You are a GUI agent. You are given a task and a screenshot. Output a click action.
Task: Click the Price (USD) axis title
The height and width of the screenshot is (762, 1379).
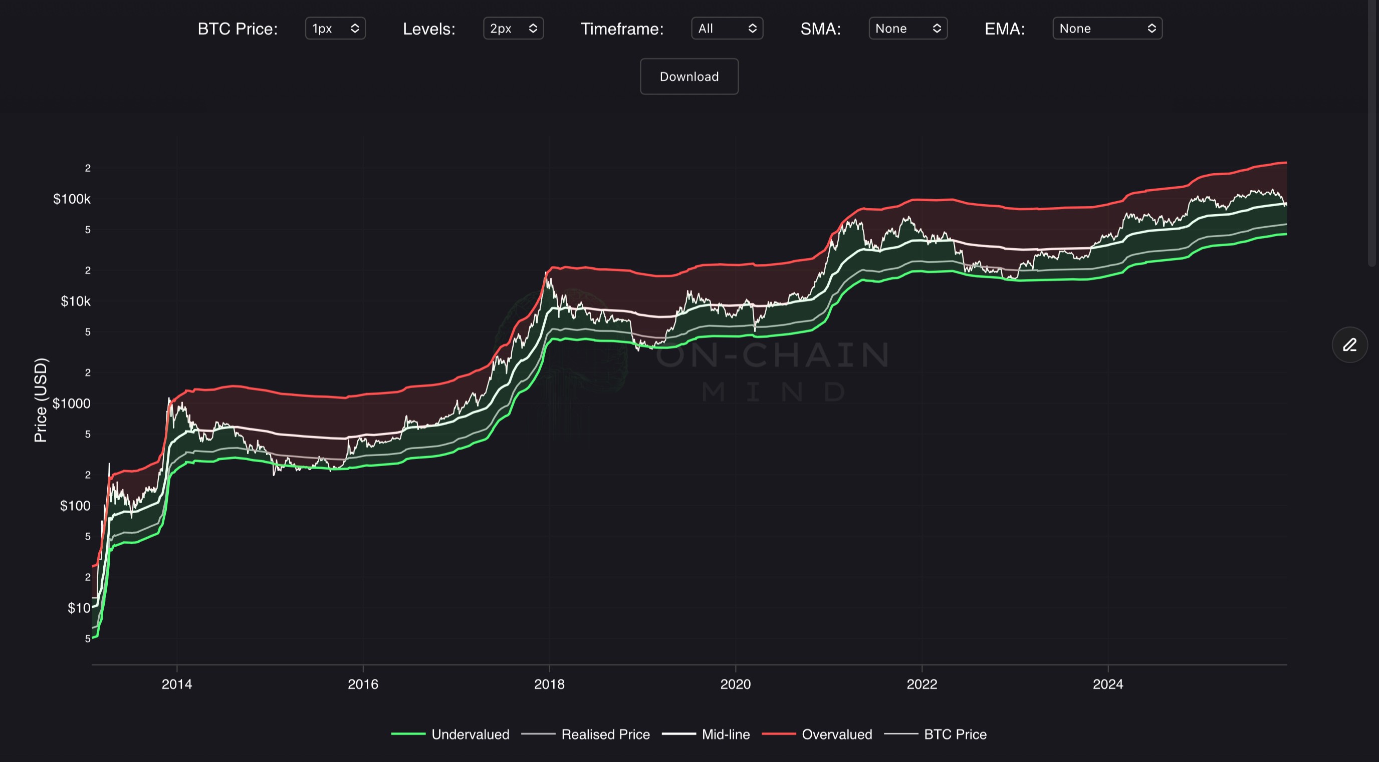click(x=41, y=400)
